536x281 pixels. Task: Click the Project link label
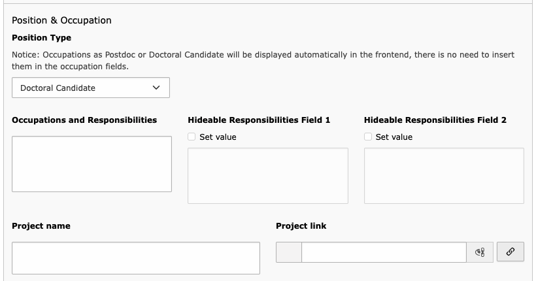301,226
